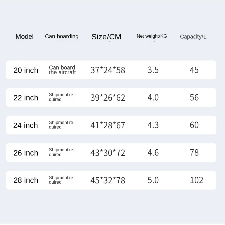Viewport: 225px width, 225px height.
Task: Select the 24 inch model row label
Action: 26,125
